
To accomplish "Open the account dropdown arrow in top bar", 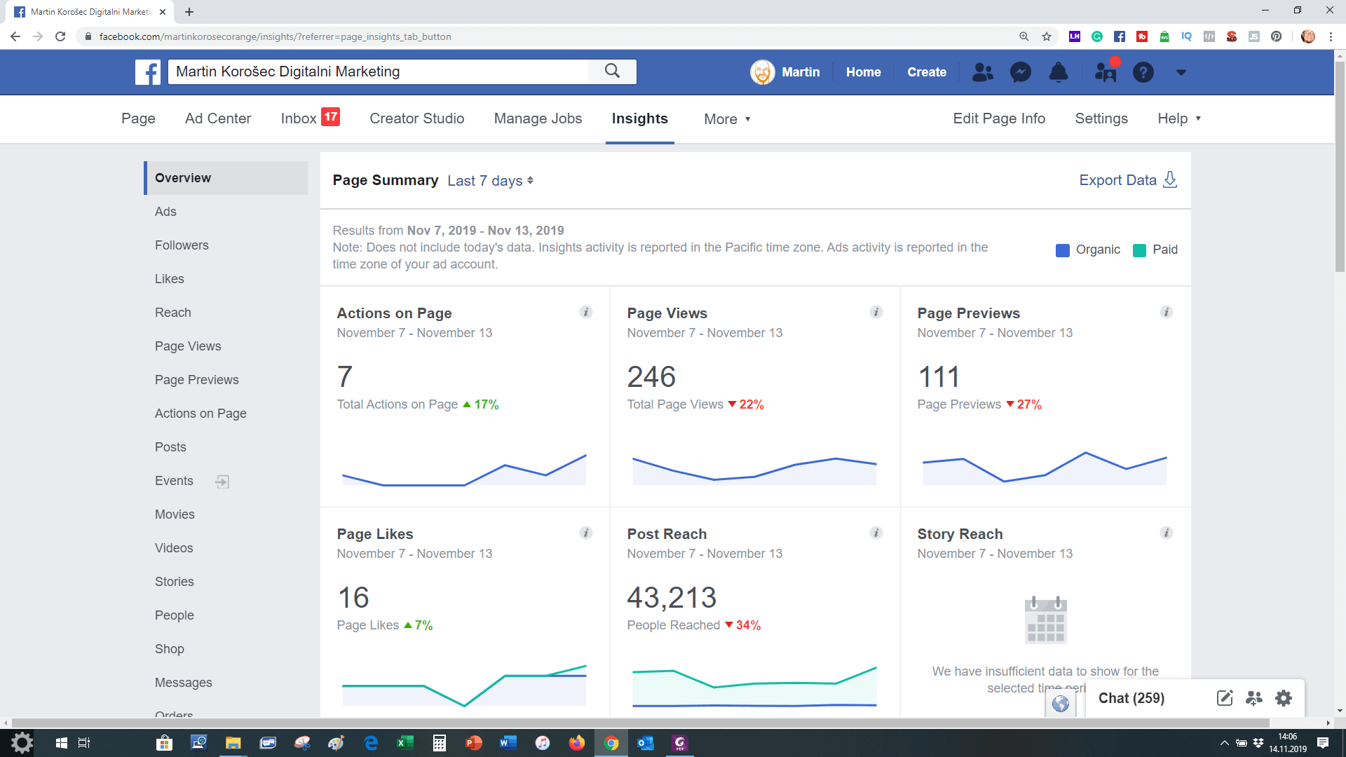I will point(1181,72).
